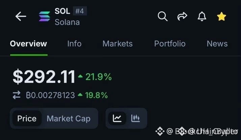The image size is (241, 140).
Task: Open search with the magnifier icon
Action: (x=163, y=16)
